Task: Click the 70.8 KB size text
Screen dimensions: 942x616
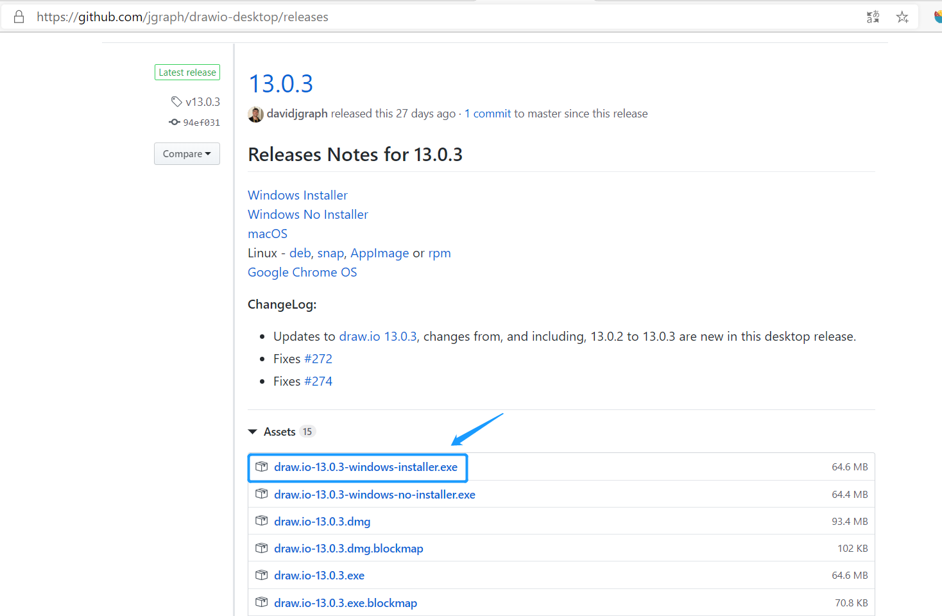Action: pyautogui.click(x=852, y=603)
